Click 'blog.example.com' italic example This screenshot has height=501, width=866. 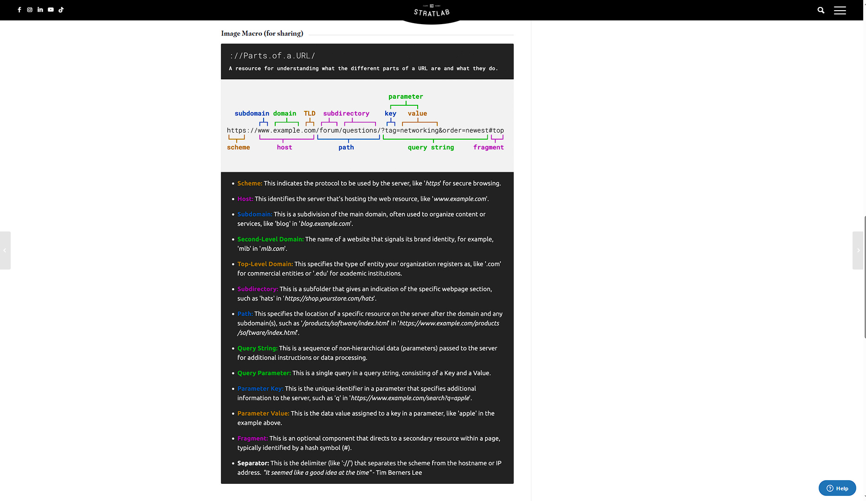pos(325,224)
